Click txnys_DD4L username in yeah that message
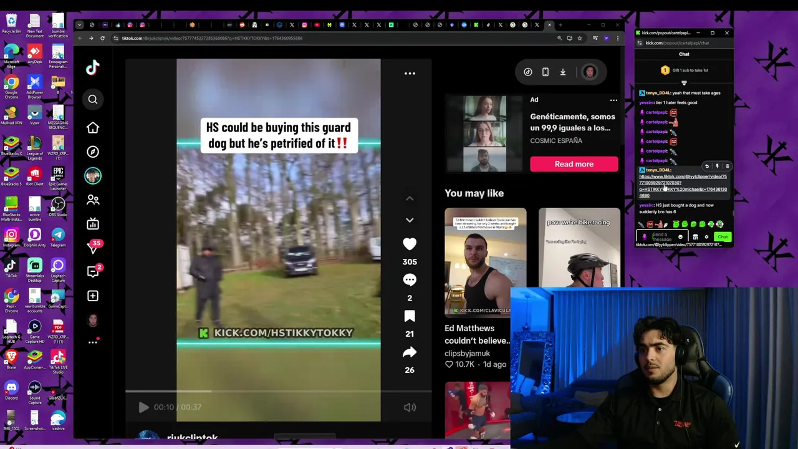 pos(658,93)
